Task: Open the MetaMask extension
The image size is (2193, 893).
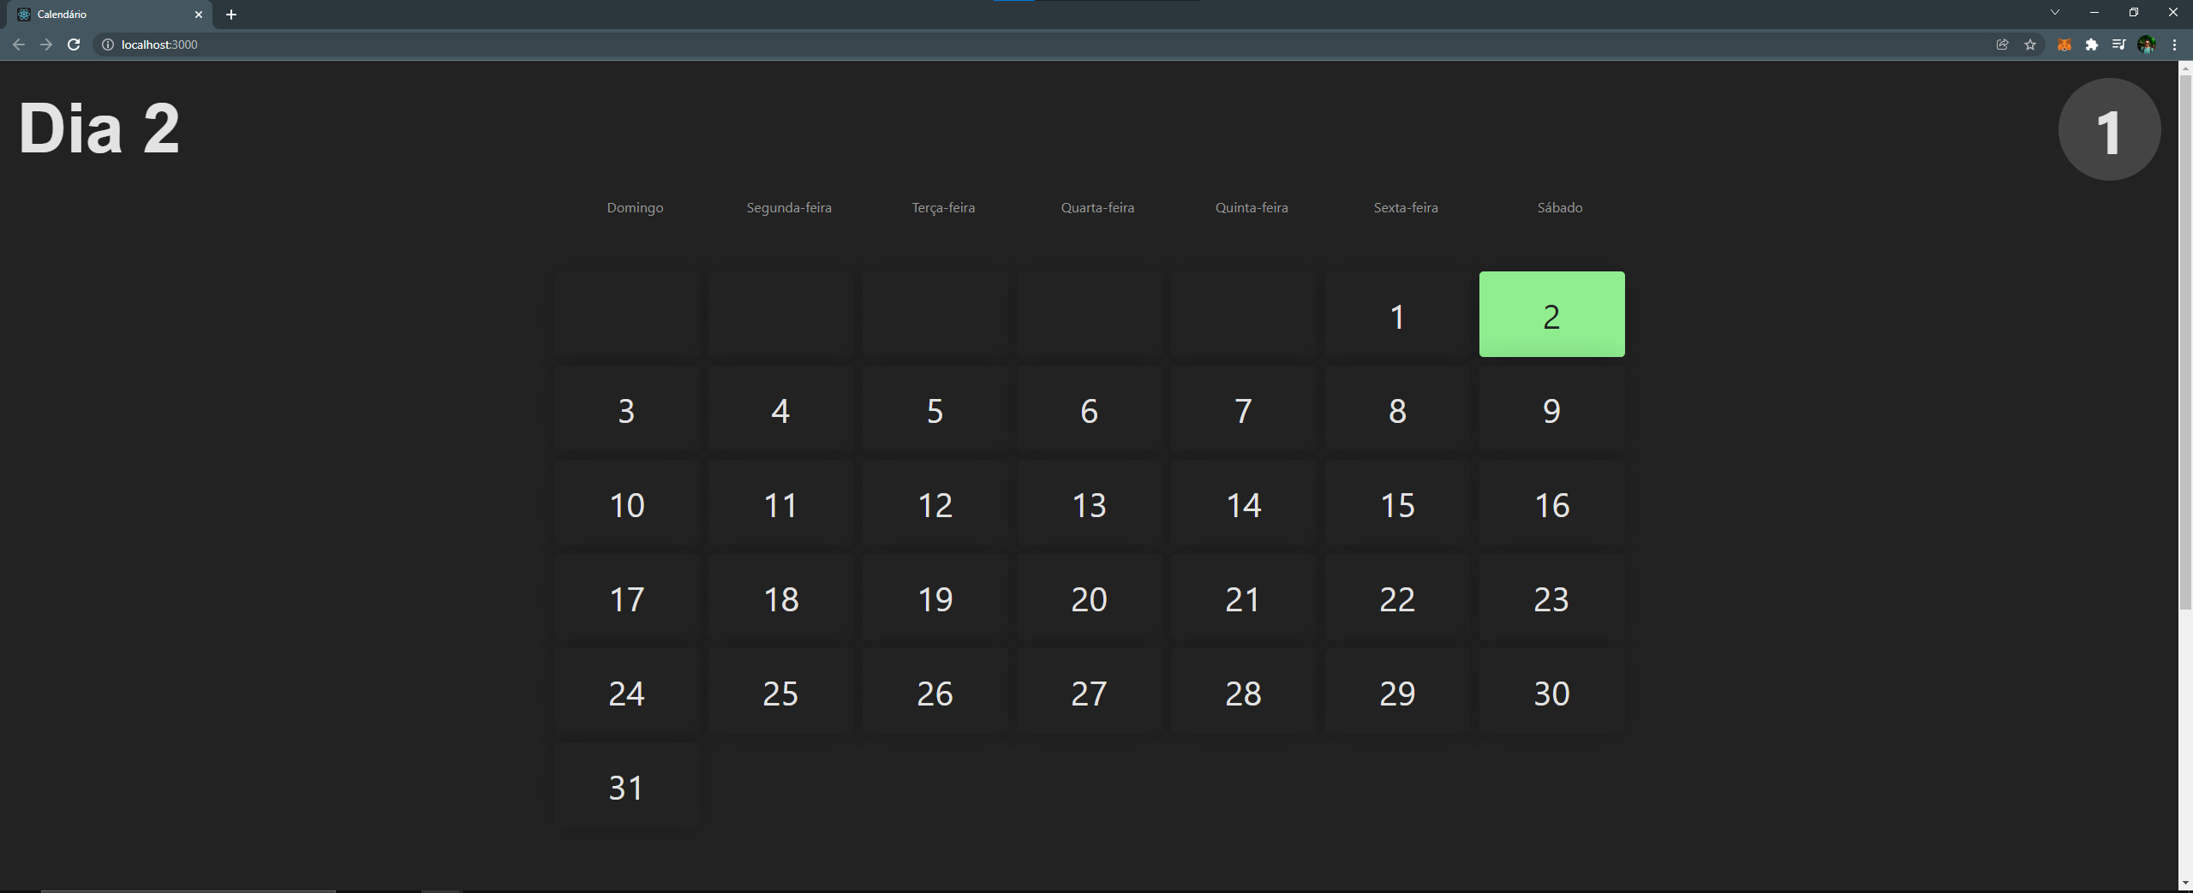Action: pos(2064,45)
